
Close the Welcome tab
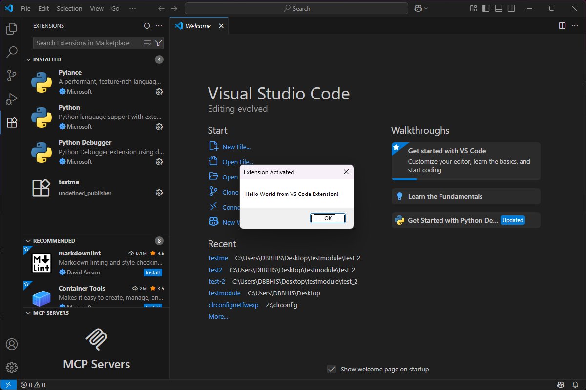pyautogui.click(x=221, y=26)
